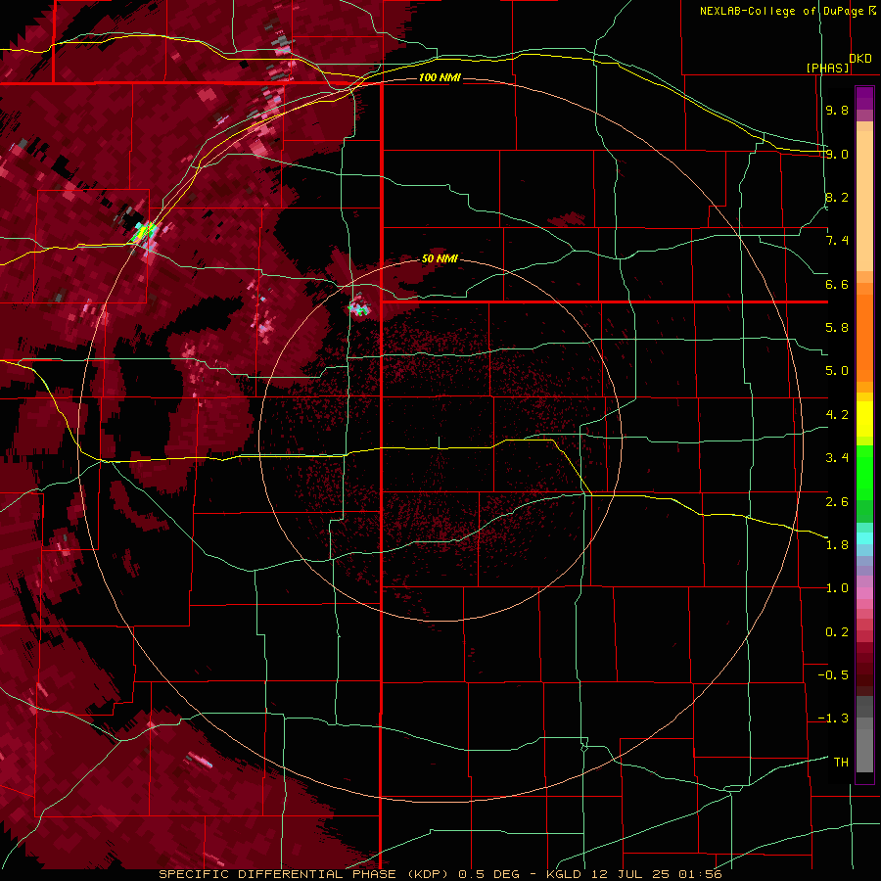
Task: Click the 4.2 scale value
Action: point(837,415)
